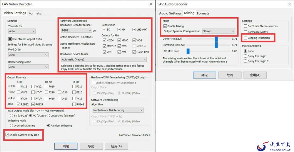Enable the Normalize Matrix checkbox
Screen dimensions: 294x152
[x=245, y=32]
